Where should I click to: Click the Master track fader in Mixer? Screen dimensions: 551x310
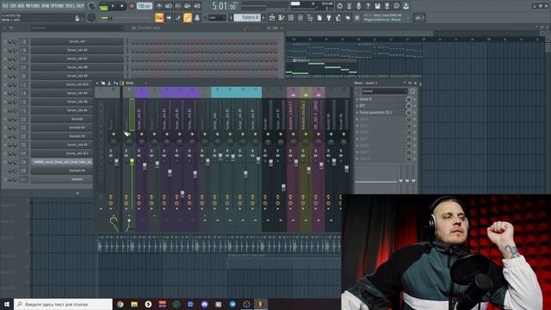click(116, 162)
